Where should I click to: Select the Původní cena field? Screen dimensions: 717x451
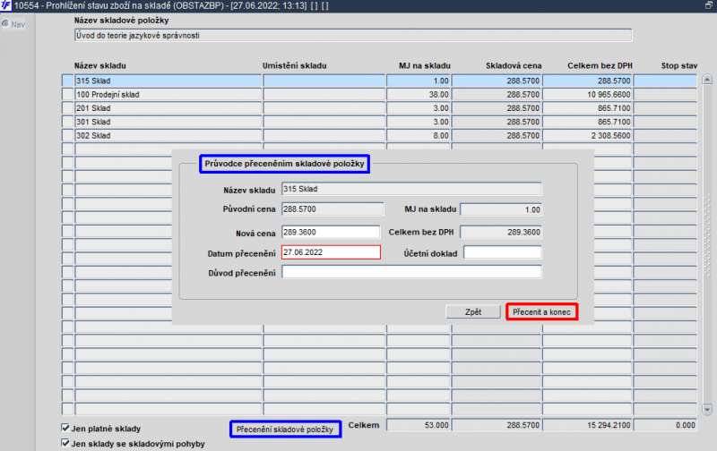[x=333, y=209]
